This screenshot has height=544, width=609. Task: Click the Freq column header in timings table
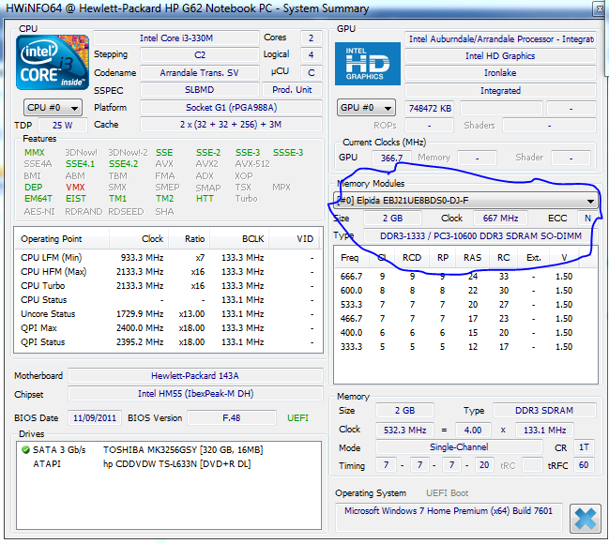[350, 258]
